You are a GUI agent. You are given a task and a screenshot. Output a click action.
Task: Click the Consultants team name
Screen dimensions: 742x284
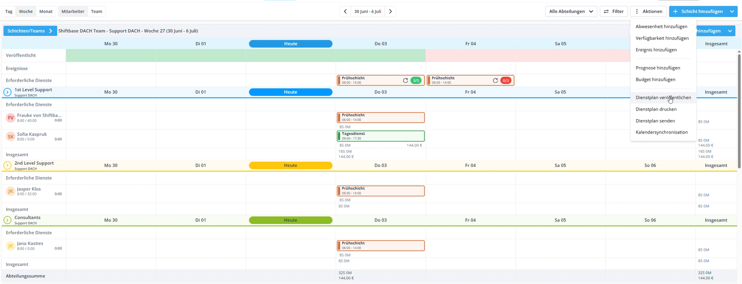pos(28,218)
